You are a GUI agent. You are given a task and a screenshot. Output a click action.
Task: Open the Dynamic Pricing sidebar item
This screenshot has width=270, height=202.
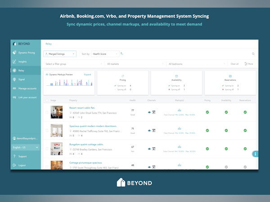coord(24,53)
